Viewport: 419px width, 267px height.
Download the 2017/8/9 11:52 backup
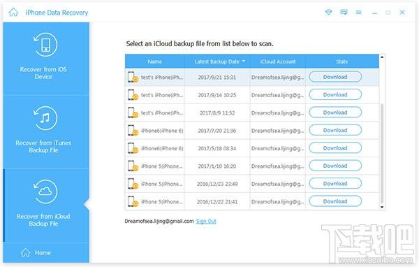pyautogui.click(x=335, y=113)
